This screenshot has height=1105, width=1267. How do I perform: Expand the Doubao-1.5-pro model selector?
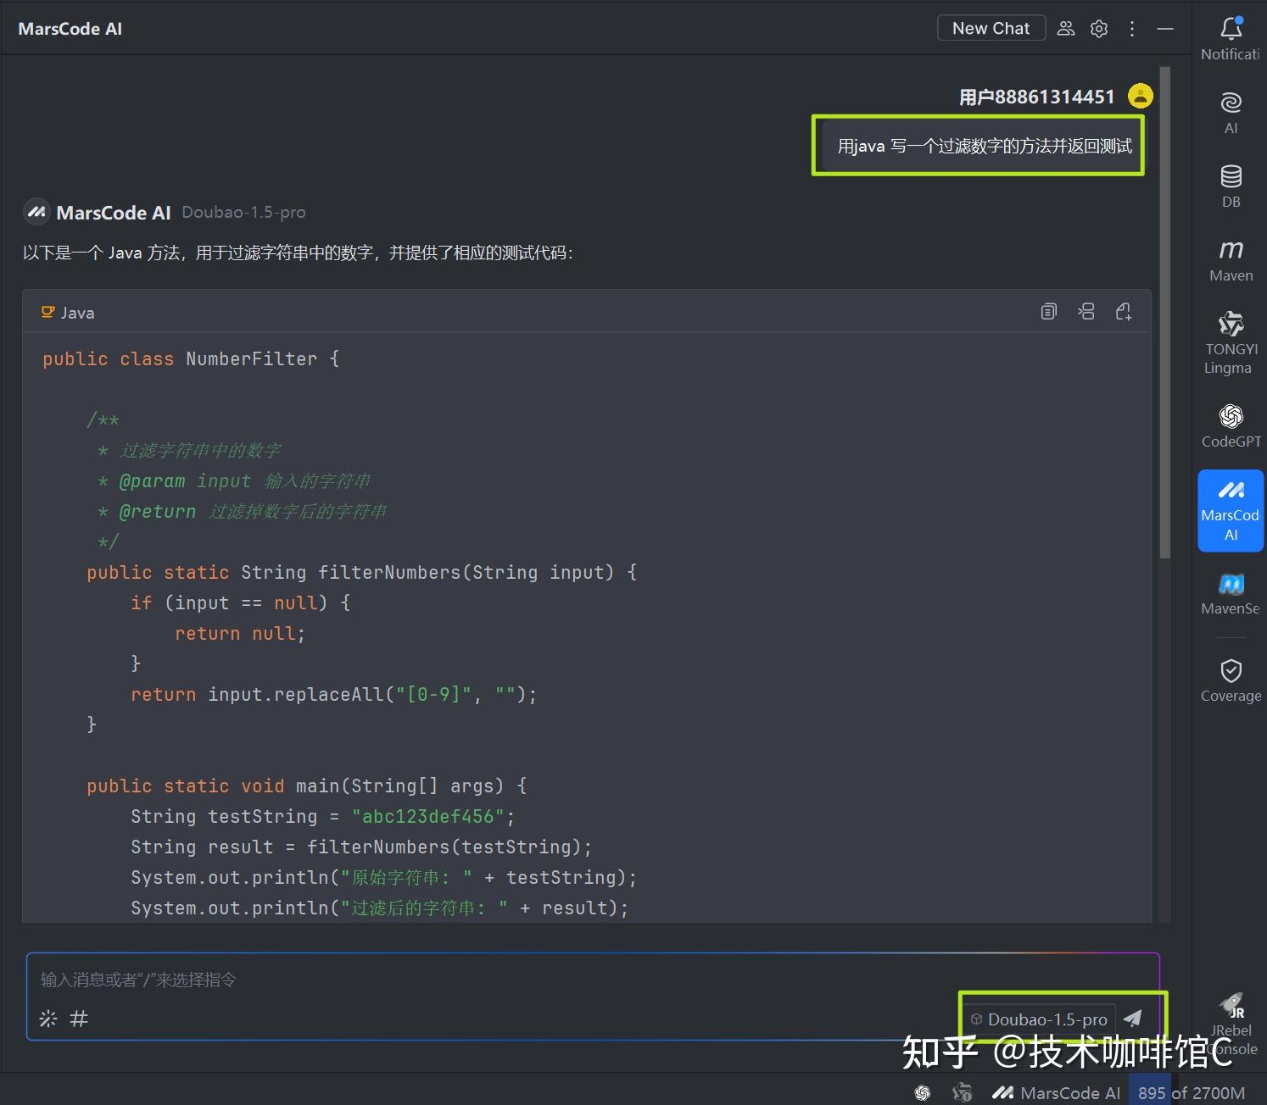click(x=1040, y=1019)
